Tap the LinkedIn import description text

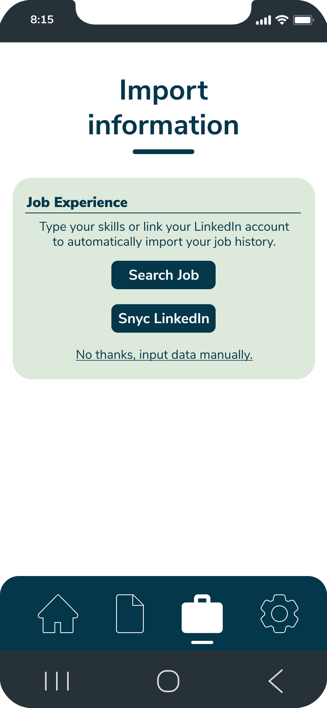pyautogui.click(x=164, y=234)
